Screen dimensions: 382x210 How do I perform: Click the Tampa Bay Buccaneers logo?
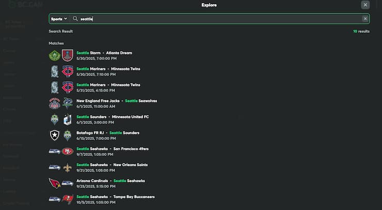68,199
